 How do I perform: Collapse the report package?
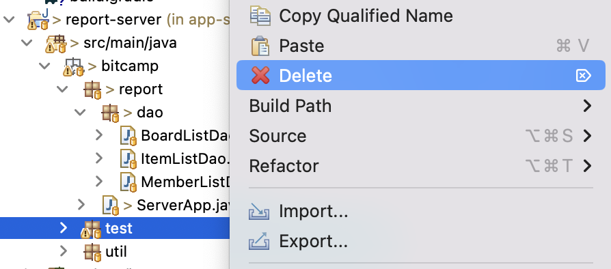click(x=62, y=89)
